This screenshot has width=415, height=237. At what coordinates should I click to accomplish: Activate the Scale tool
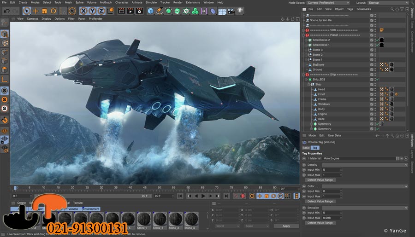tap(44, 11)
